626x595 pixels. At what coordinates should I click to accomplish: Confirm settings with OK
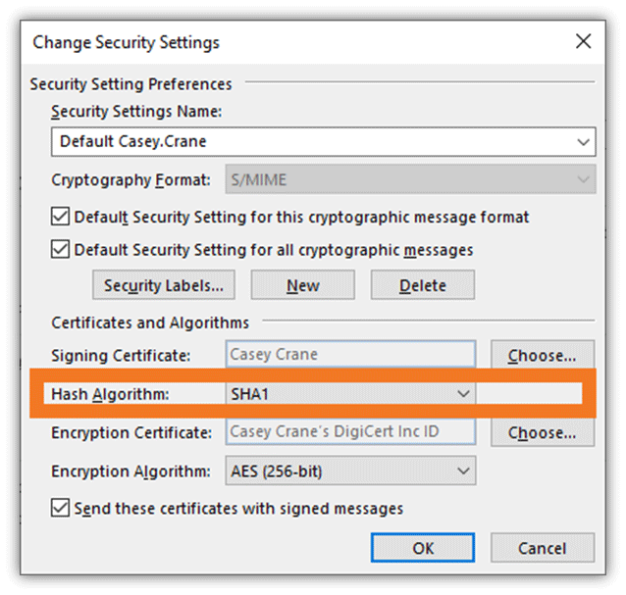423,548
